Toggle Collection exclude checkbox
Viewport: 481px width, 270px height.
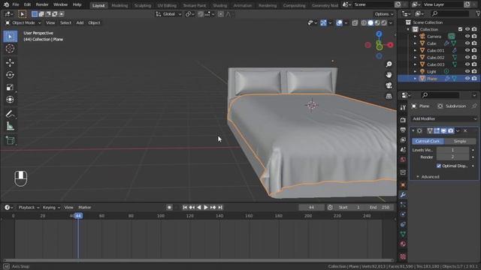[x=460, y=29]
